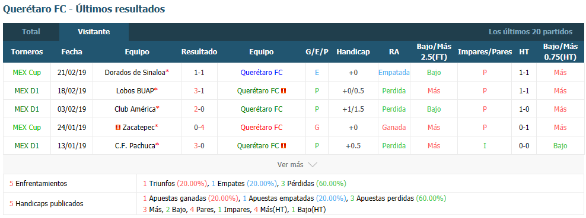The image size is (586, 218).
Task: Click blue Querétaro FC link in first row
Action: [262, 73]
